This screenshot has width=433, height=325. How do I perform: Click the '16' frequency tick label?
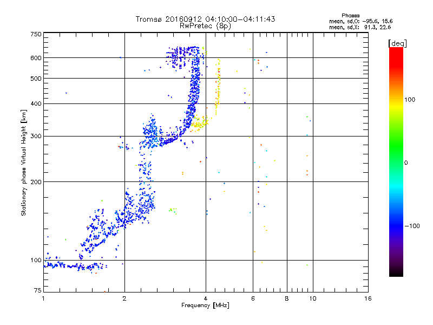(368, 298)
